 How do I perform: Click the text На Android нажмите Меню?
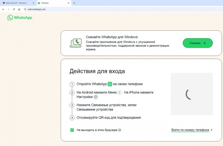97,92
